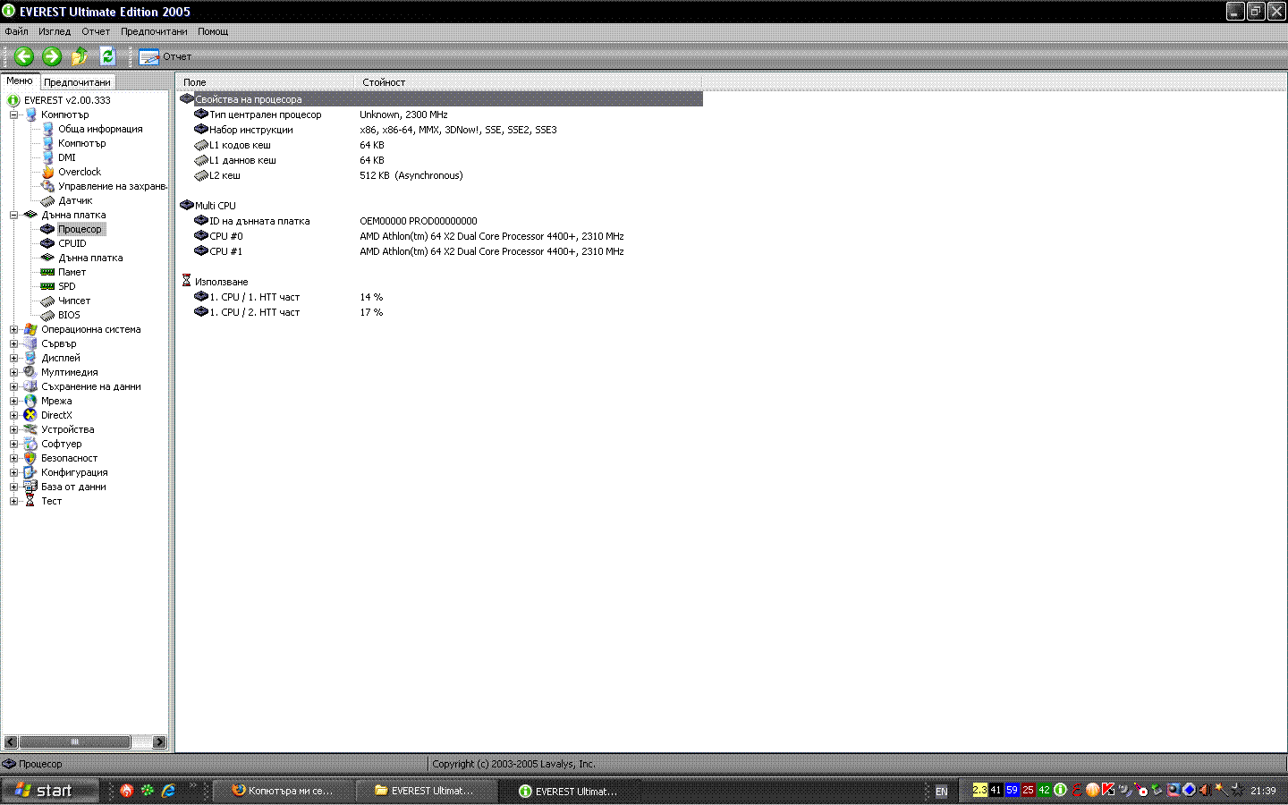Expand the Софтуер tree node

[14, 444]
